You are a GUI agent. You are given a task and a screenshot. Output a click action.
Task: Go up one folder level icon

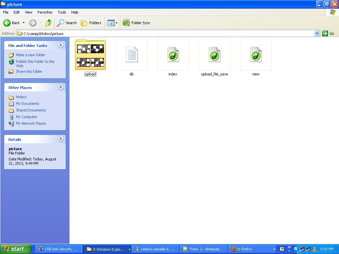tap(49, 23)
